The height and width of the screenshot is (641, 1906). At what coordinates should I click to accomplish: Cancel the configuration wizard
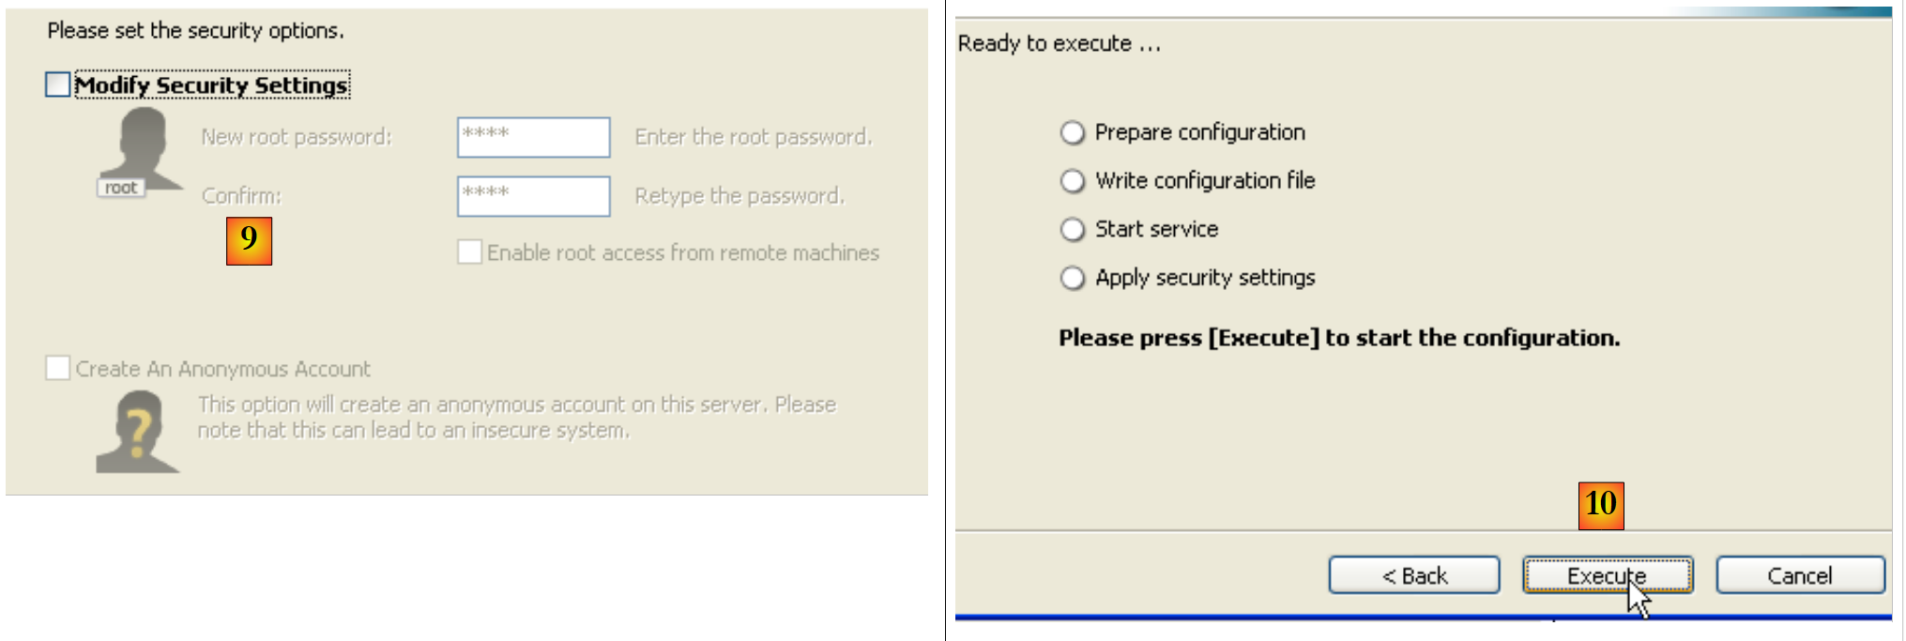(1799, 575)
